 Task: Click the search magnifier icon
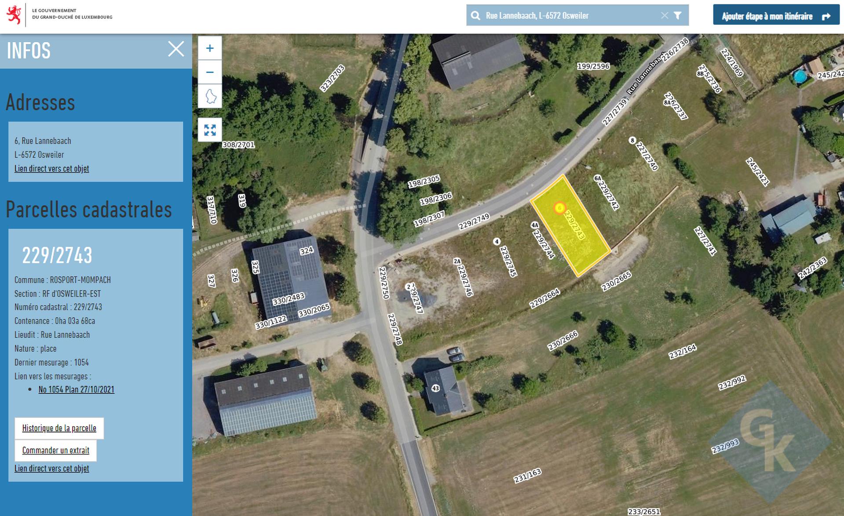coord(475,16)
